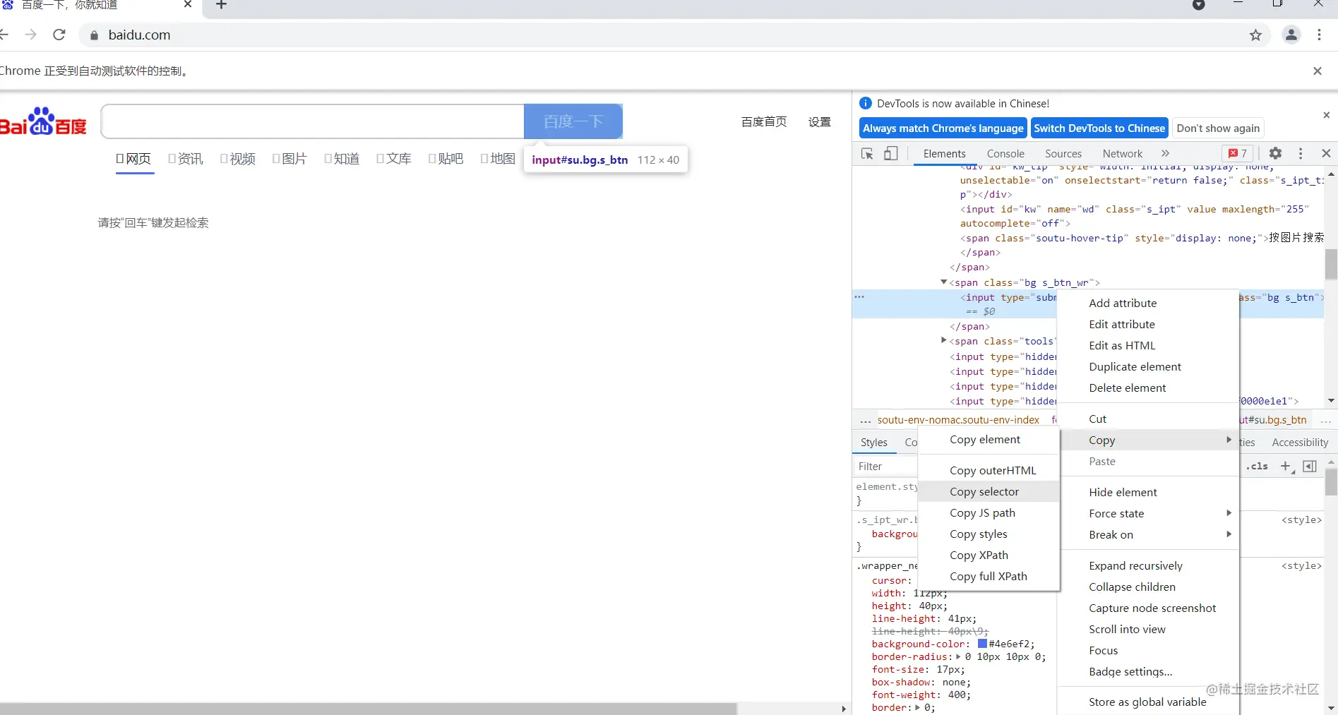Toggle the computed styles sidebar icon
Viewport: 1338px width, 715px height.
point(1310,466)
